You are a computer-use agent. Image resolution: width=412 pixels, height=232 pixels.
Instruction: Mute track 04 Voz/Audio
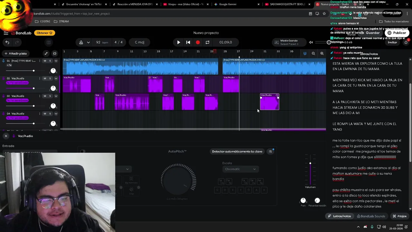click(x=45, y=114)
